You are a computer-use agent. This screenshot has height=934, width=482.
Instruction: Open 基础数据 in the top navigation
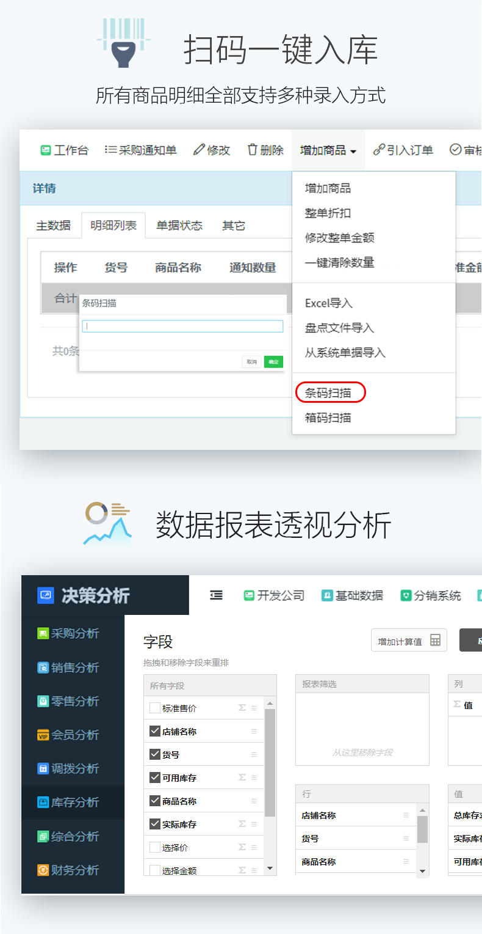tap(353, 595)
